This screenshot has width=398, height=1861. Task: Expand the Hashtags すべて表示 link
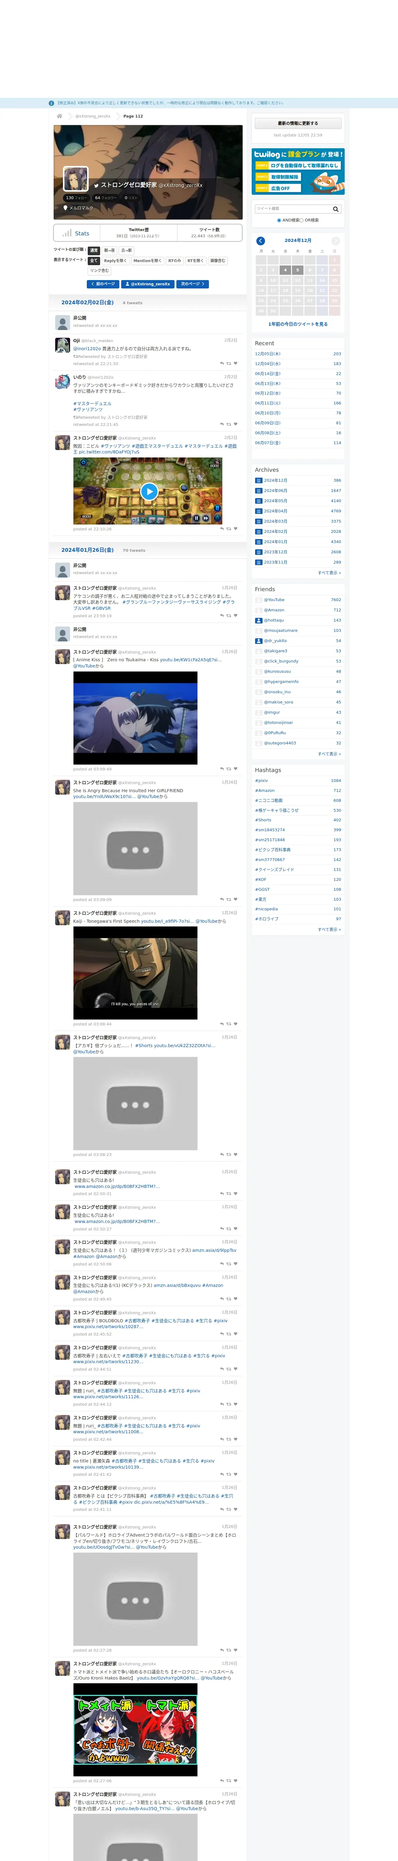(329, 930)
